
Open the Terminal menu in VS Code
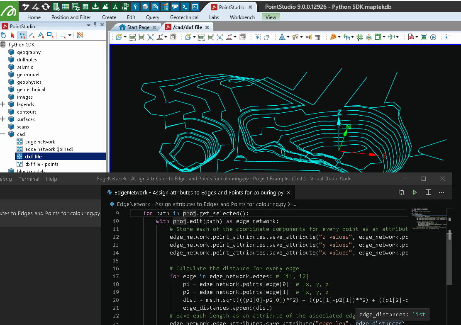point(29,179)
